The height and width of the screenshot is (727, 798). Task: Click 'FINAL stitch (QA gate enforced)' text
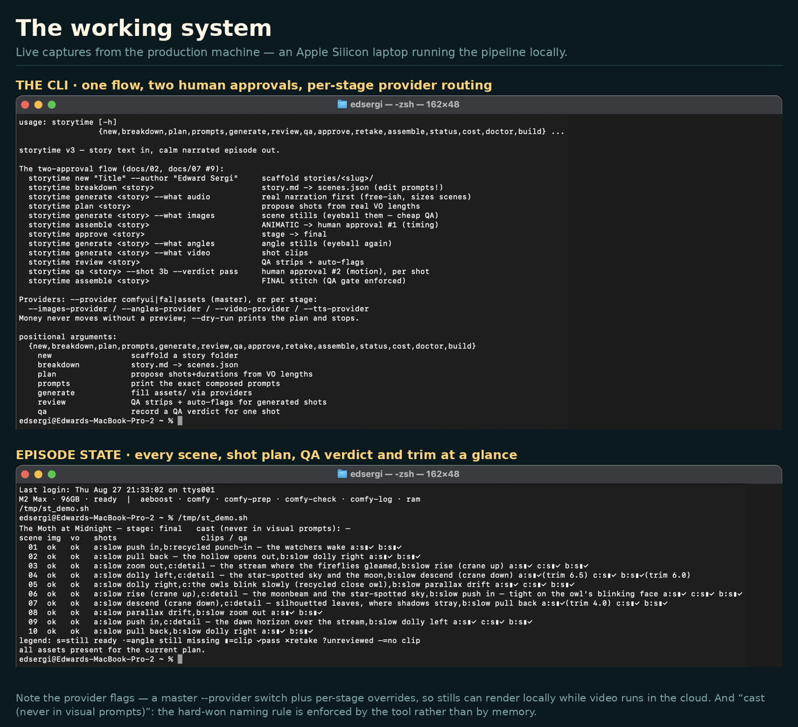click(x=334, y=281)
